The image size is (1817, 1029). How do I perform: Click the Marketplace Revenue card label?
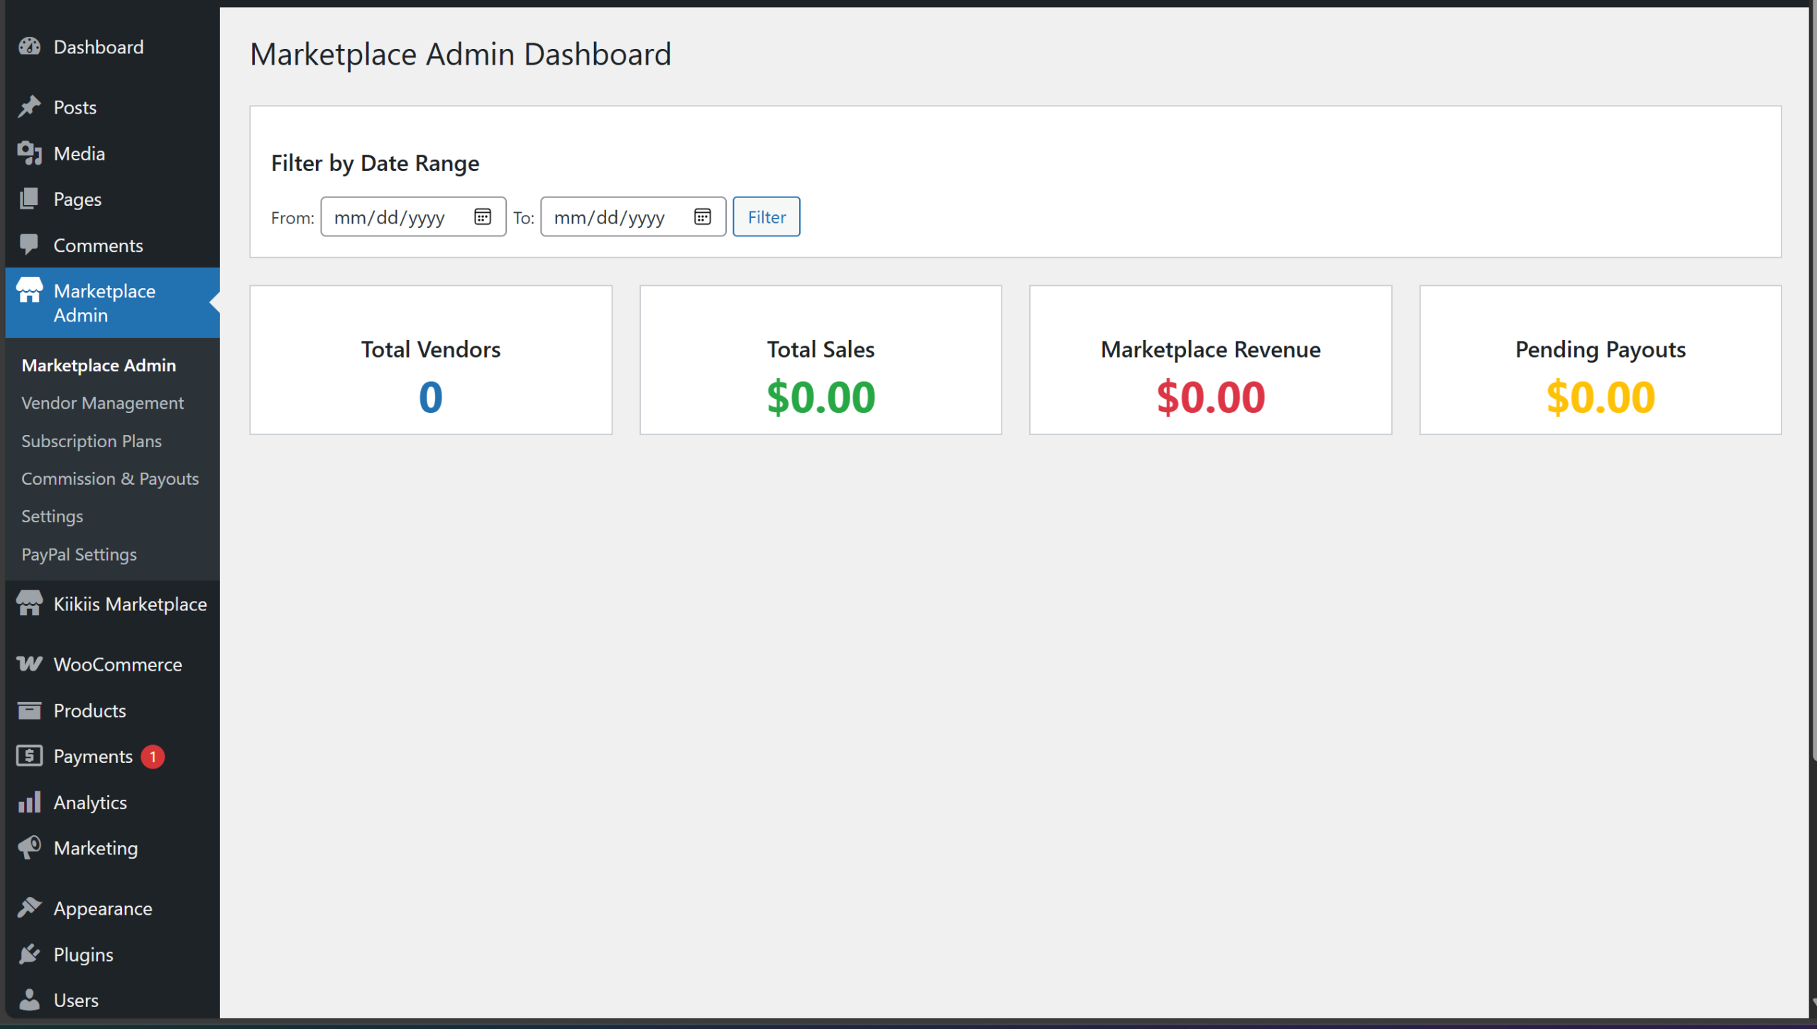1211,349
